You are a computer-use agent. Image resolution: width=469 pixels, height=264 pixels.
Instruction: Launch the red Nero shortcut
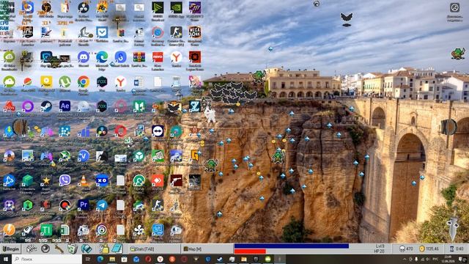158,57
